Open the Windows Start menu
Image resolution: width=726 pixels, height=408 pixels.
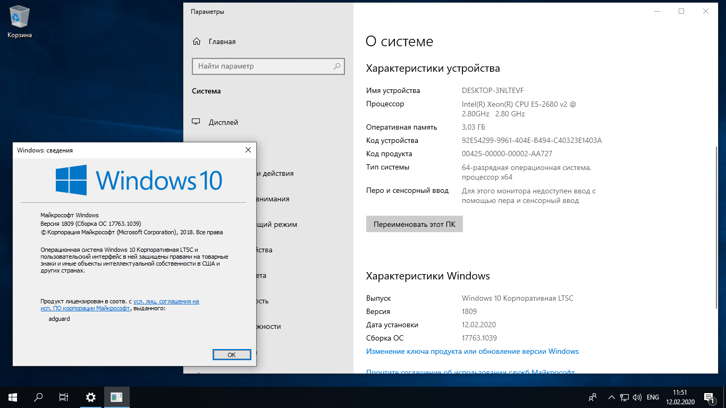point(13,397)
